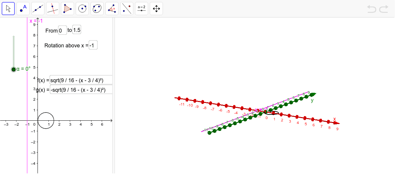Click the circle in 2D graphics view
This screenshot has height=174, width=395.
tap(46, 120)
